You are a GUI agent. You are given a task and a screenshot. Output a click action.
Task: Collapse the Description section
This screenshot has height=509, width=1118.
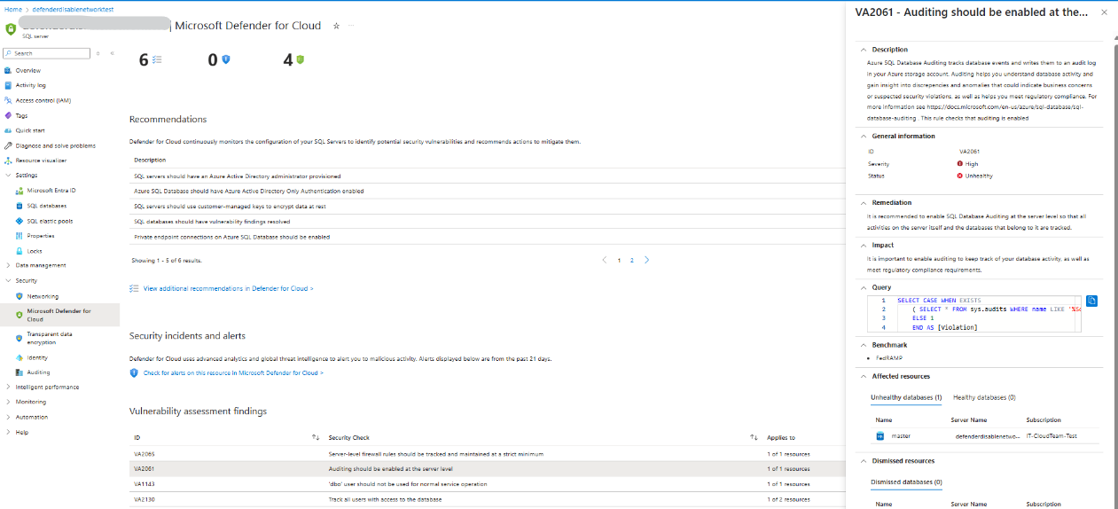[x=864, y=50]
